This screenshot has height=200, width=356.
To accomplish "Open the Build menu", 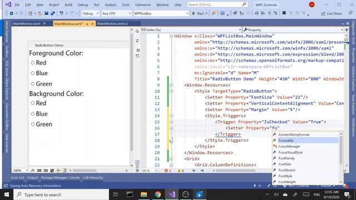I will 68,4.
